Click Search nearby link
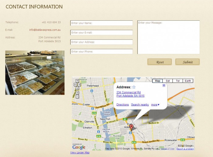The width and height of the screenshot is (213, 157). click(140, 105)
